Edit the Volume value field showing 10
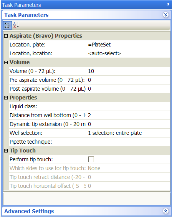Screen dimensions: 172x217 (x=128, y=71)
